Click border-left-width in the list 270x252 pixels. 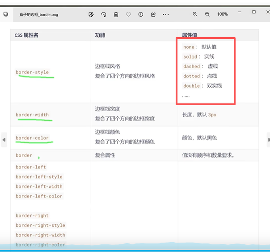[x=39, y=186]
